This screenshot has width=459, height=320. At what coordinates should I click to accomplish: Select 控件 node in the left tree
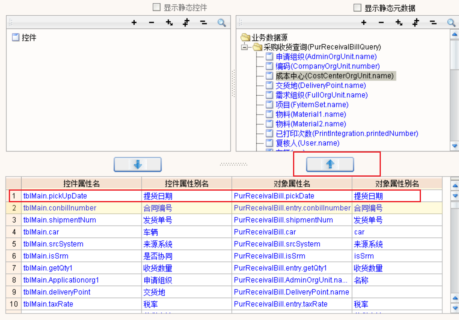click(x=29, y=38)
